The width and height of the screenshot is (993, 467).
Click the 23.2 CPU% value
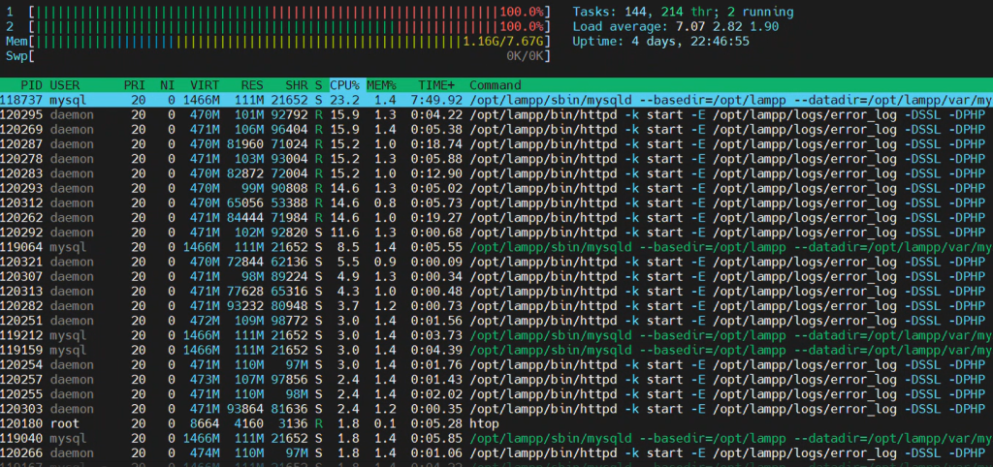coord(344,100)
